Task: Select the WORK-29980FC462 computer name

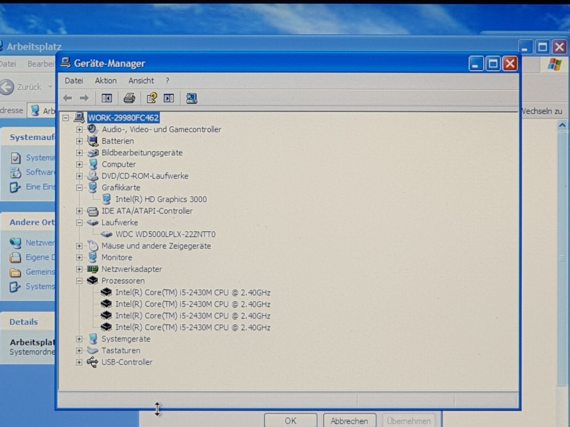Action: click(123, 117)
